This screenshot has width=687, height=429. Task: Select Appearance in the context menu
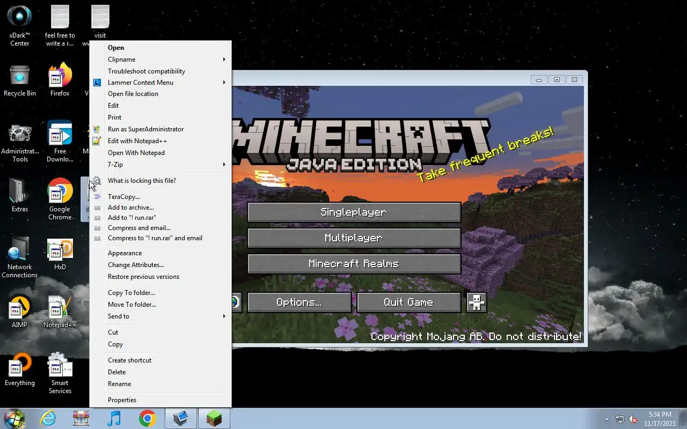[x=160, y=253]
